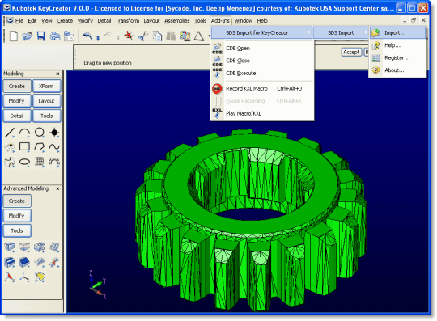Open the Redo history dropdown arrow
Viewport: 437px width, 321px height.
pyautogui.click(x=118, y=37)
